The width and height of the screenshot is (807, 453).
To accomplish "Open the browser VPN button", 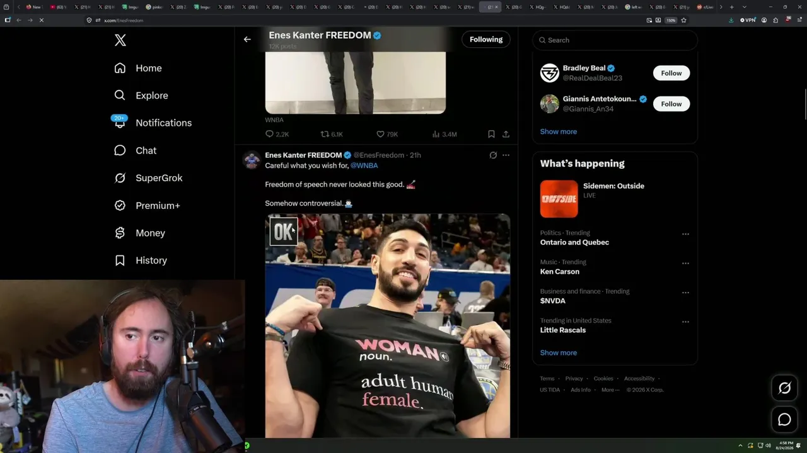I will pos(748,20).
